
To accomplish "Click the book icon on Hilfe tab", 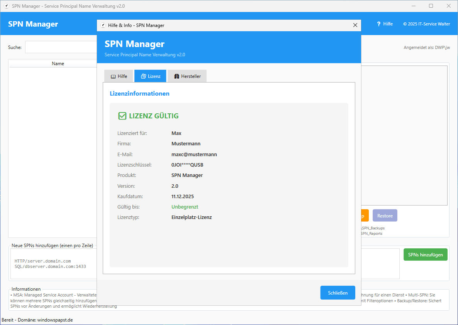I will (113, 76).
